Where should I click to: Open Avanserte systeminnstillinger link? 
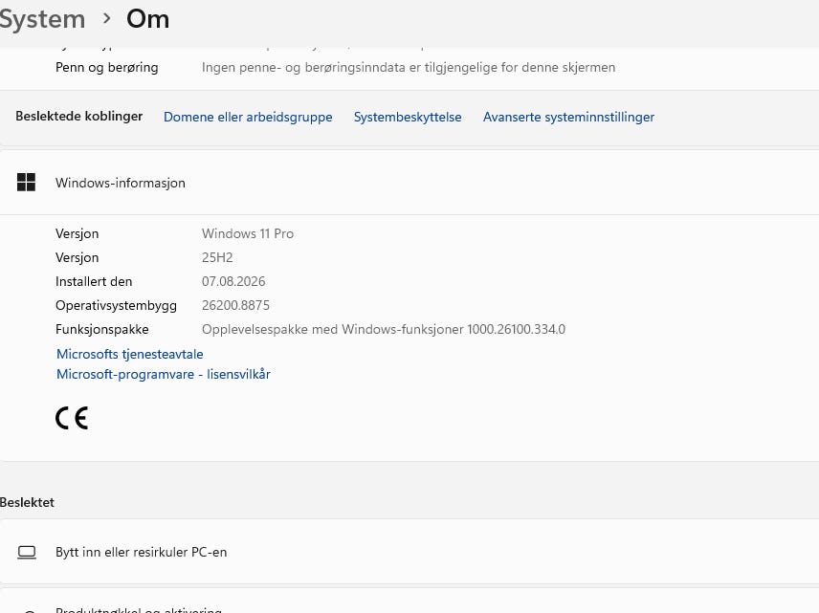(x=568, y=117)
